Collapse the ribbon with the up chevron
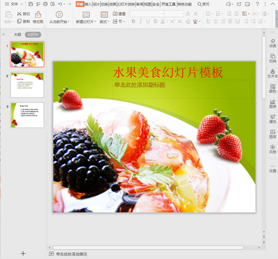This screenshot has height=259, width=278. 272,4
